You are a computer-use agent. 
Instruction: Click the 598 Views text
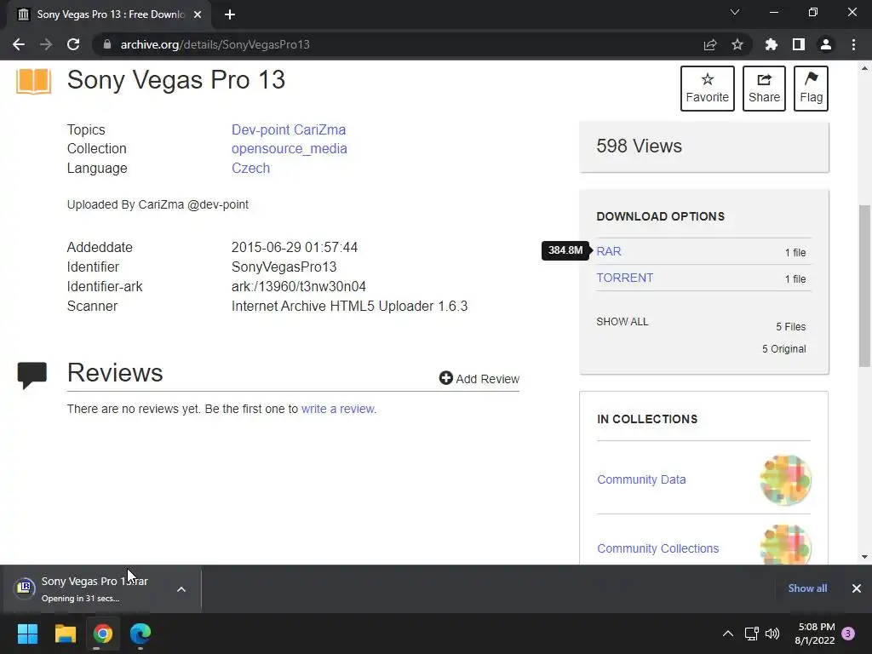639,146
